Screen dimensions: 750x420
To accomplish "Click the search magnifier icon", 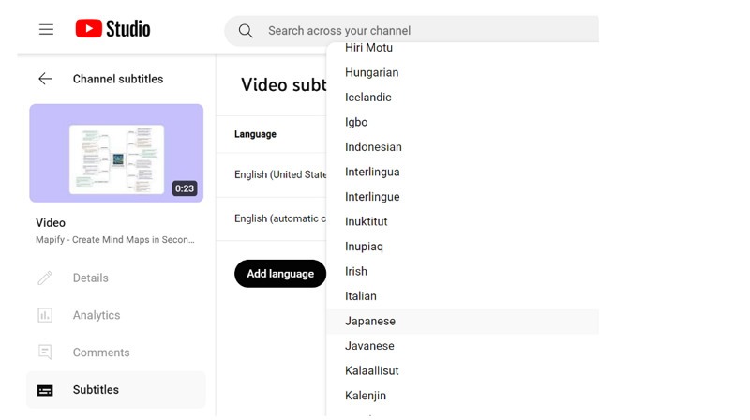I will (x=246, y=31).
